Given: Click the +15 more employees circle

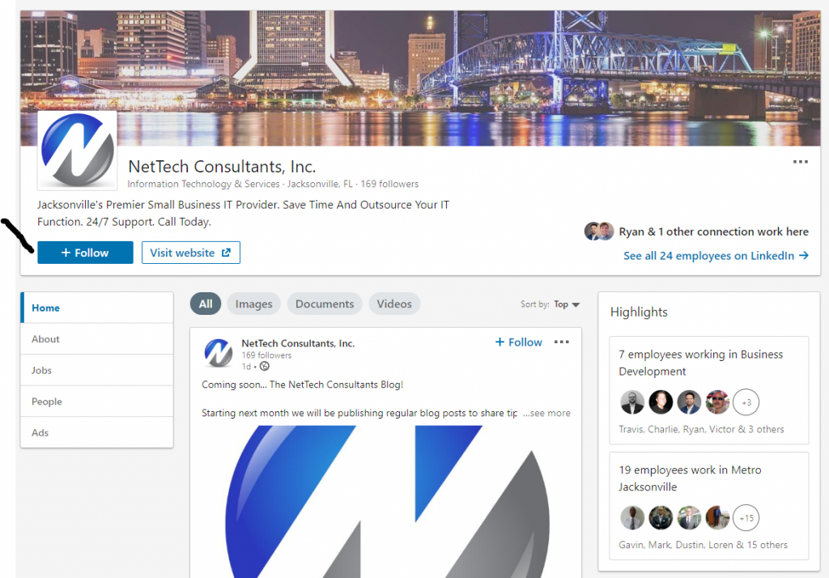Looking at the screenshot, I should pyautogui.click(x=746, y=518).
